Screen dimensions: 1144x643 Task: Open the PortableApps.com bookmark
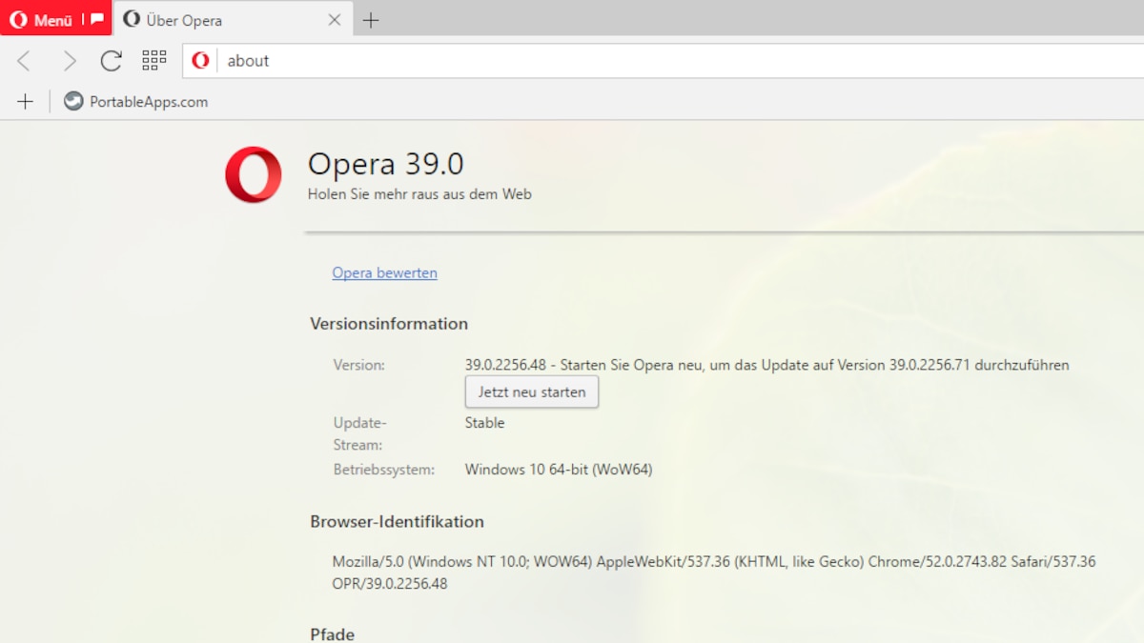tap(136, 101)
